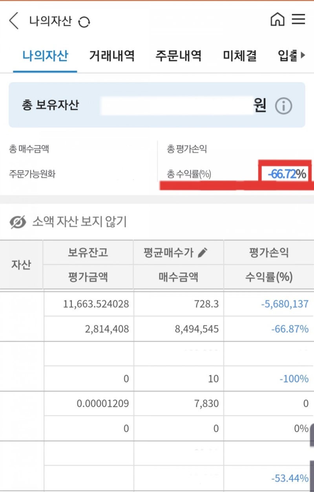
Task: Open the 주문내역 tab
Action: point(179,56)
